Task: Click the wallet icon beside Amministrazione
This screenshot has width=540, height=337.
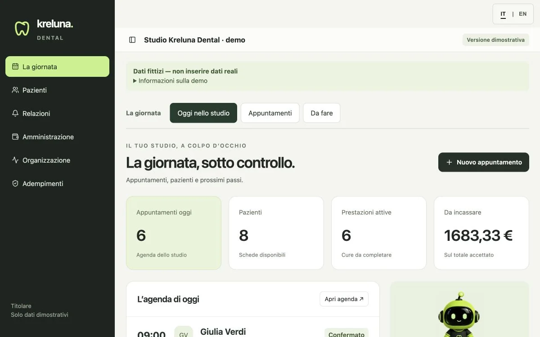Action: click(15, 137)
